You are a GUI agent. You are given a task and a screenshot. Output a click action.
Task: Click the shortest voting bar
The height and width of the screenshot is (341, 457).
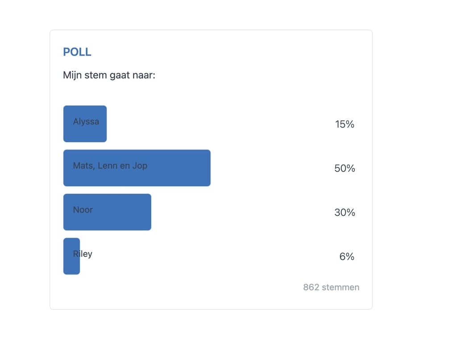[71, 256]
